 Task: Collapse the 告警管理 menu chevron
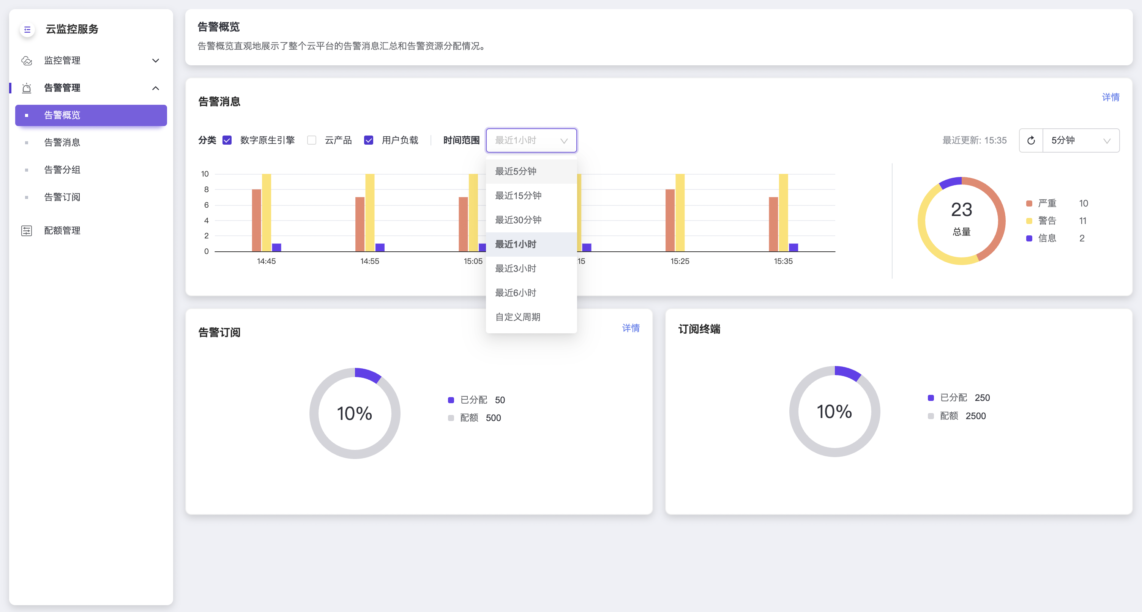(156, 88)
